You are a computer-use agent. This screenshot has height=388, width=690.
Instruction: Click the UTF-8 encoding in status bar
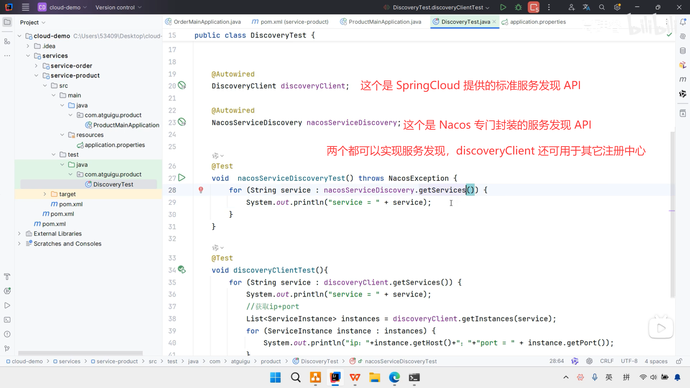coord(629,361)
